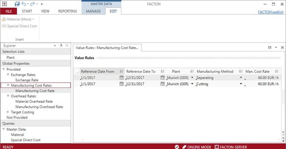Click the 12/31/2017 date in Cutting row
Viewport: 286px width, 149px height.
(135, 84)
